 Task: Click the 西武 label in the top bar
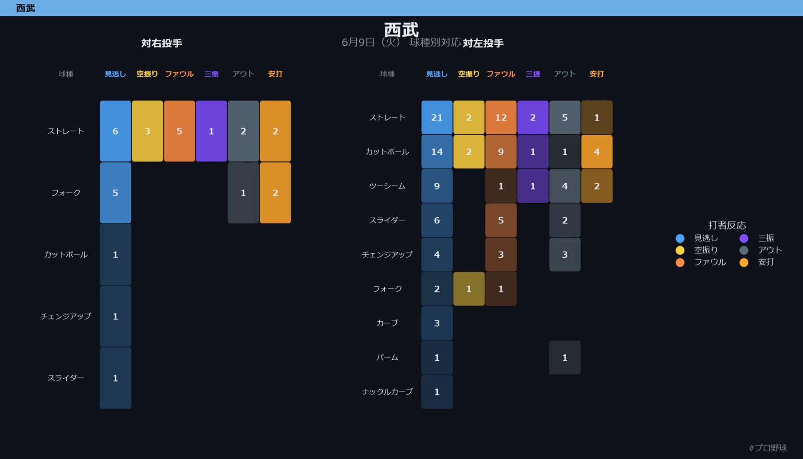pos(25,8)
